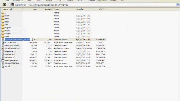Click the packed value 22,861 of updates.txt
This screenshot has height=101, width=180.
click(x=48, y=57)
